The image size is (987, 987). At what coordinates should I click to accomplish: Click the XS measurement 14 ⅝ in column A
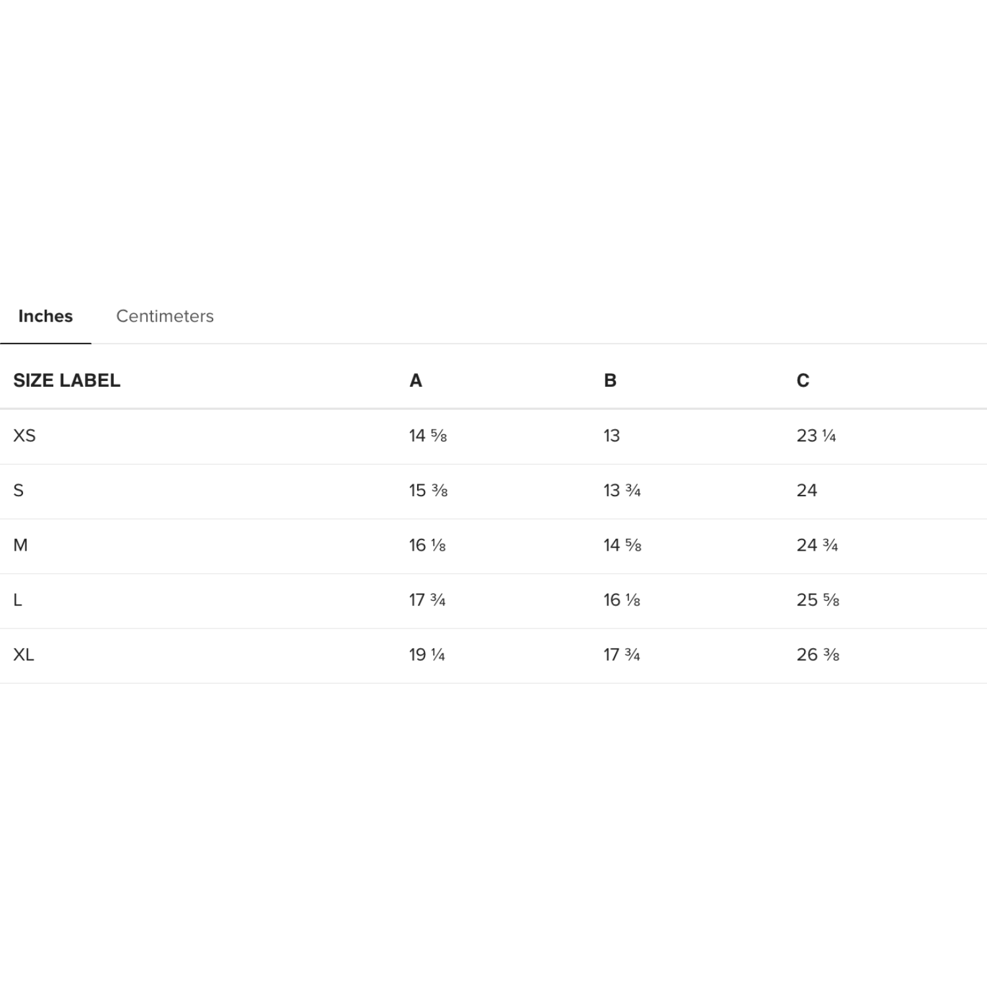coord(428,436)
